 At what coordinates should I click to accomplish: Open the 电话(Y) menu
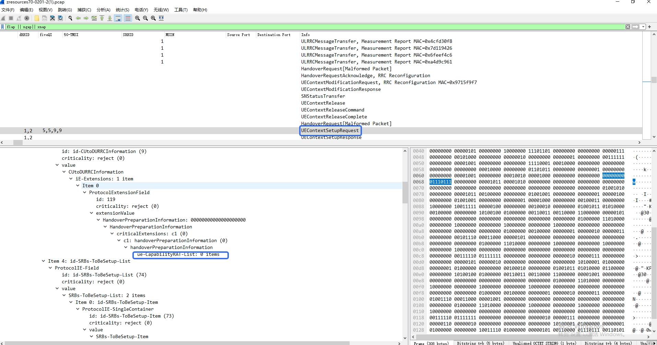(x=141, y=10)
